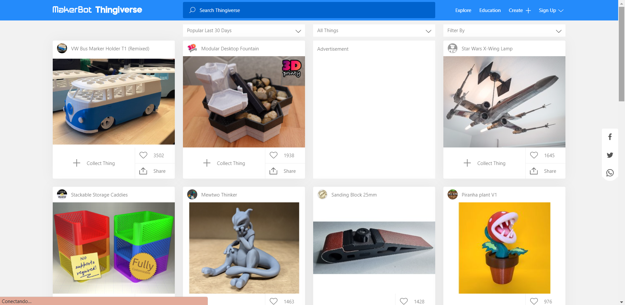Click the Piranha plant V1 author avatar
The width and height of the screenshot is (625, 305).
(452, 195)
